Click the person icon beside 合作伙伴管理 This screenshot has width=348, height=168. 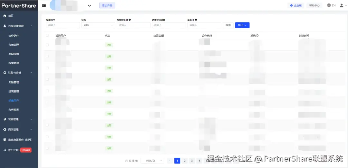(5, 26)
